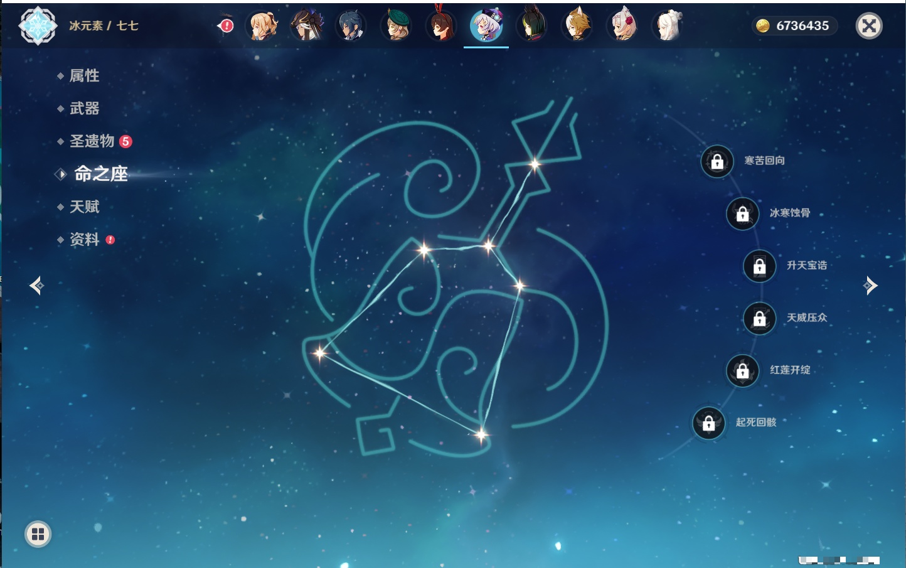Select the dark witch-hat character avatar
The height and width of the screenshot is (568, 906).
tap(306, 26)
